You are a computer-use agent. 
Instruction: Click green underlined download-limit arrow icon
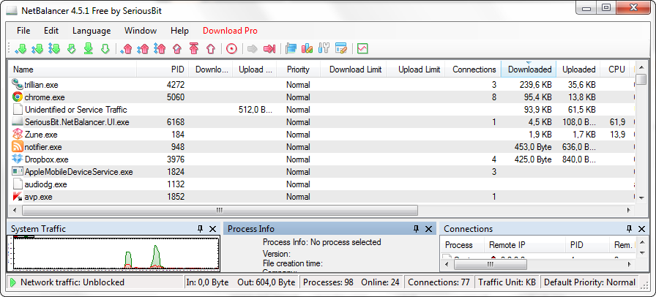coord(89,48)
